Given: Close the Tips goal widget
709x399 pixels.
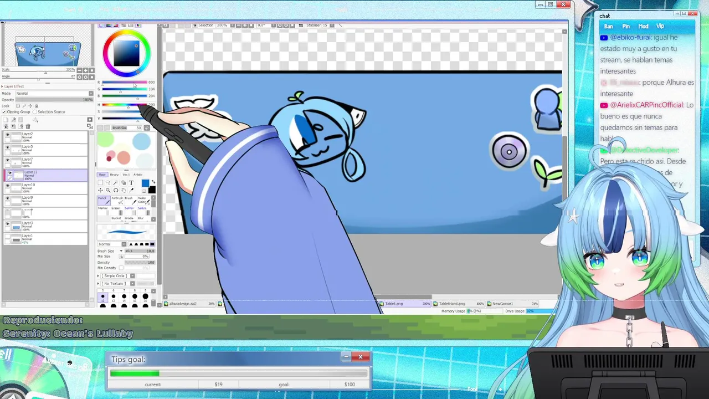Looking at the screenshot, I should tap(360, 357).
